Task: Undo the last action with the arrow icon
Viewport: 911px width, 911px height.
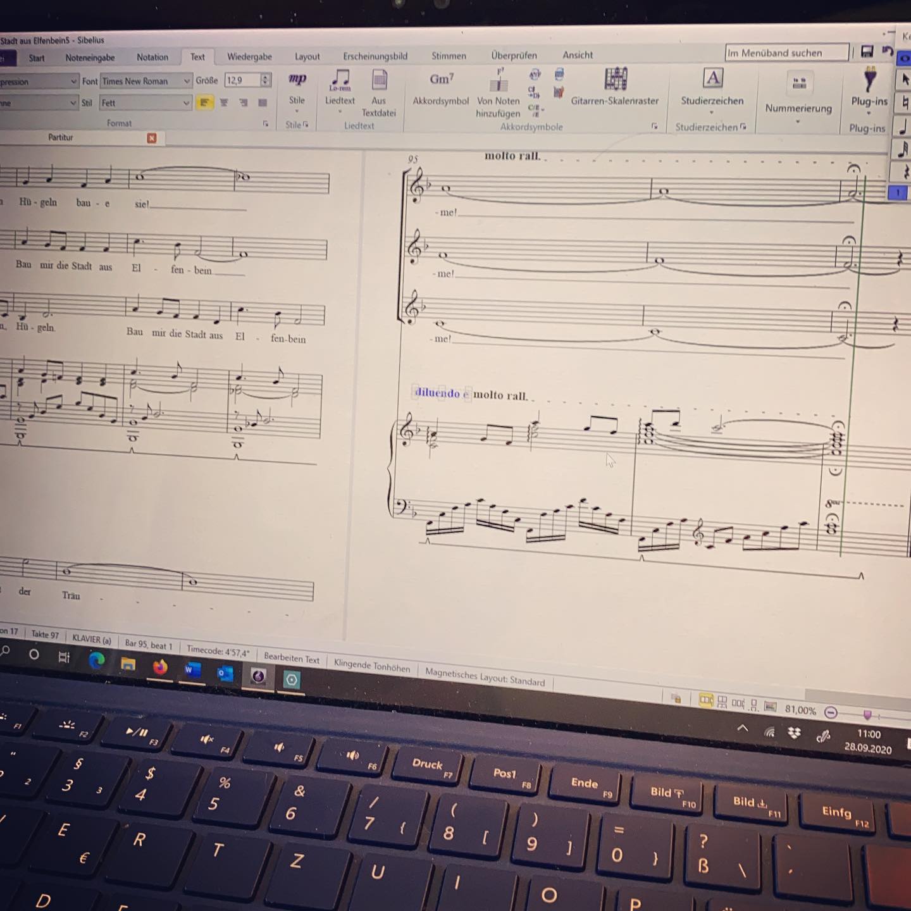Action: click(x=888, y=51)
